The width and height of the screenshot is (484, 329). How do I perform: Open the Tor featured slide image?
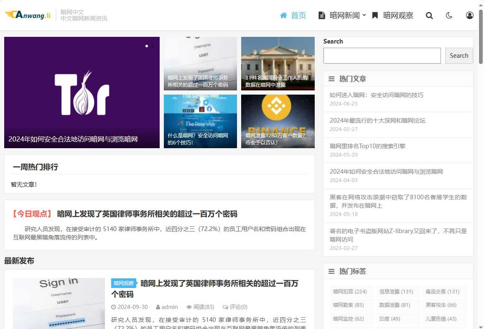82,93
